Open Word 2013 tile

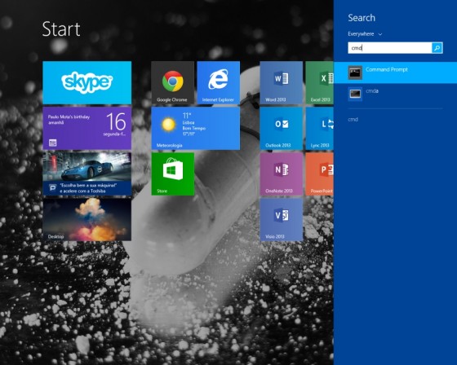click(x=281, y=82)
